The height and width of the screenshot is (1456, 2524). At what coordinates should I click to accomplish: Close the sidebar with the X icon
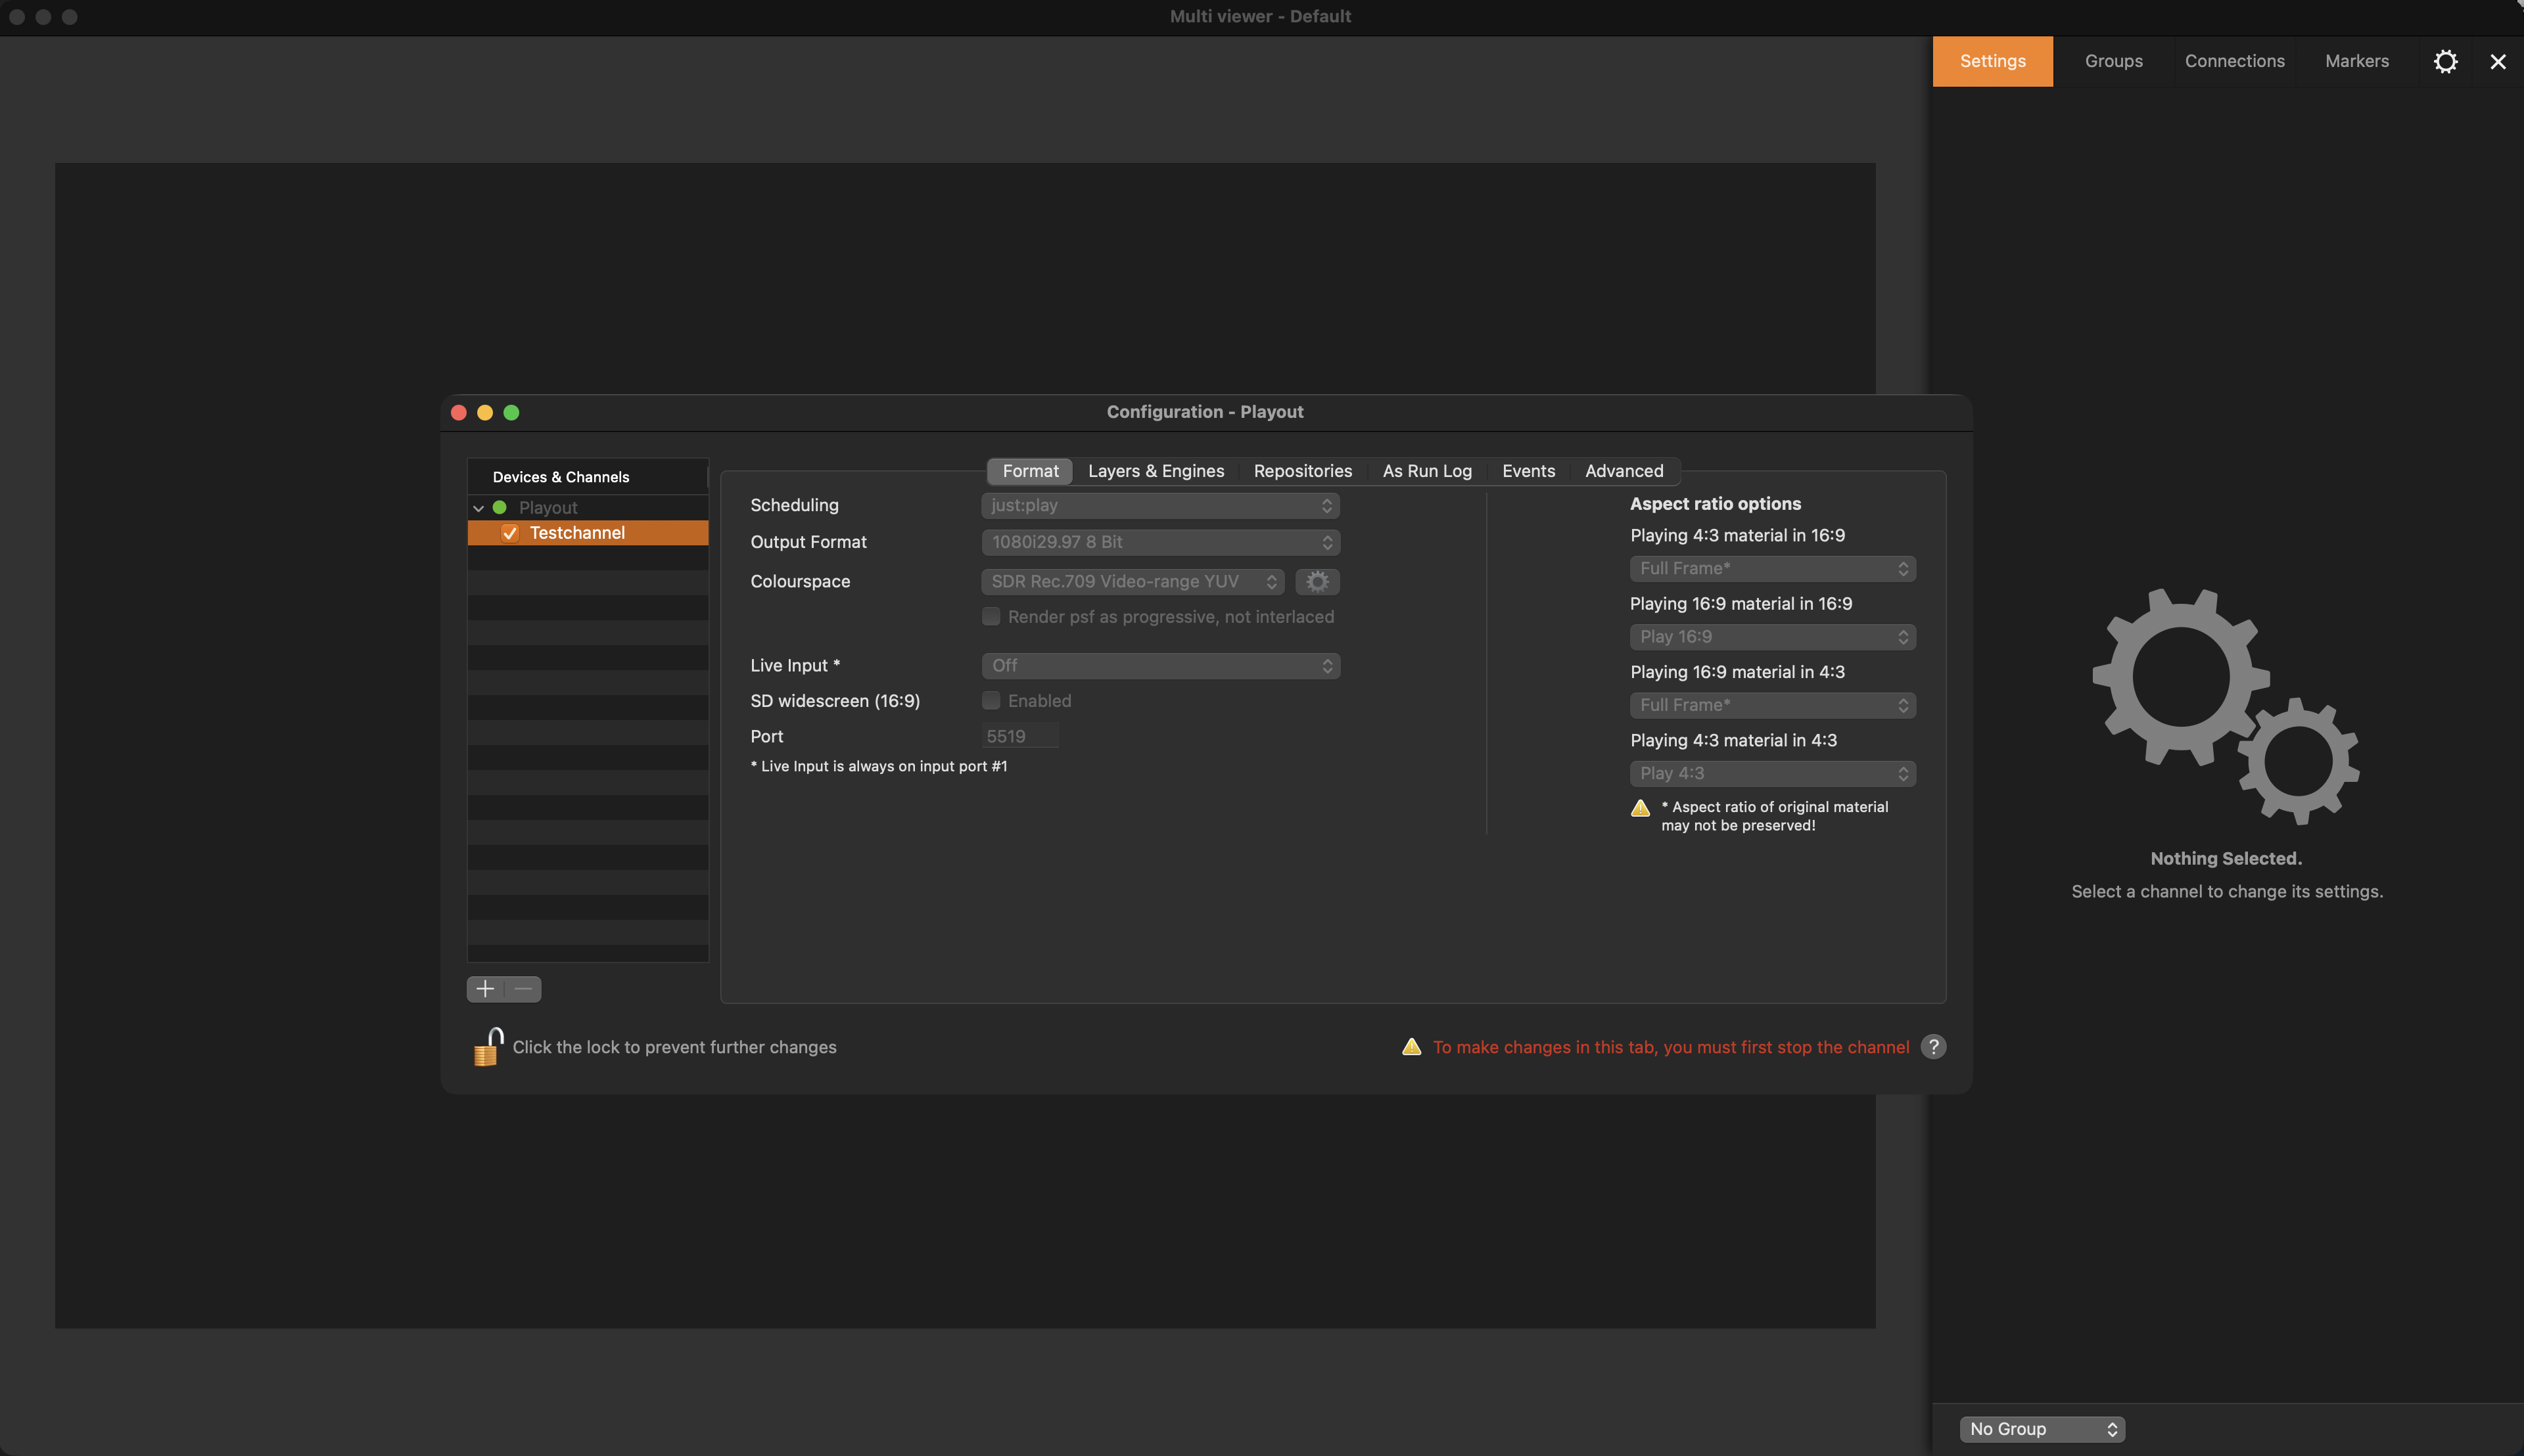coord(2497,62)
